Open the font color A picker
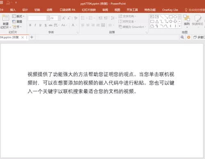 coord(73,25)
